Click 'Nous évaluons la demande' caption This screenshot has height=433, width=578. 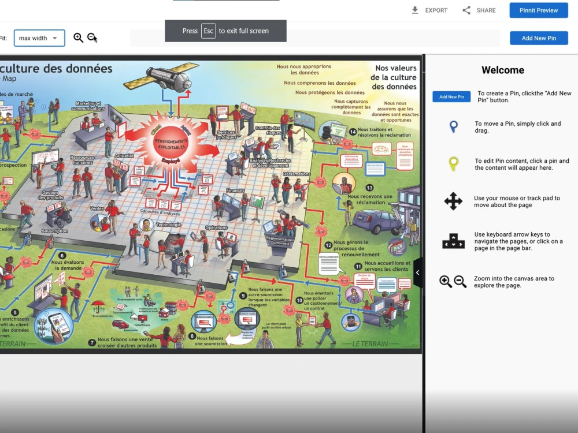[x=68, y=265]
